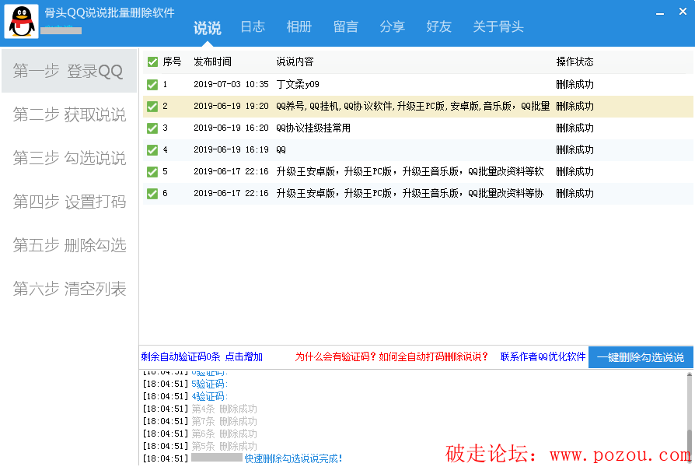
Task: Switch to the 日志 tab
Action: (253, 27)
